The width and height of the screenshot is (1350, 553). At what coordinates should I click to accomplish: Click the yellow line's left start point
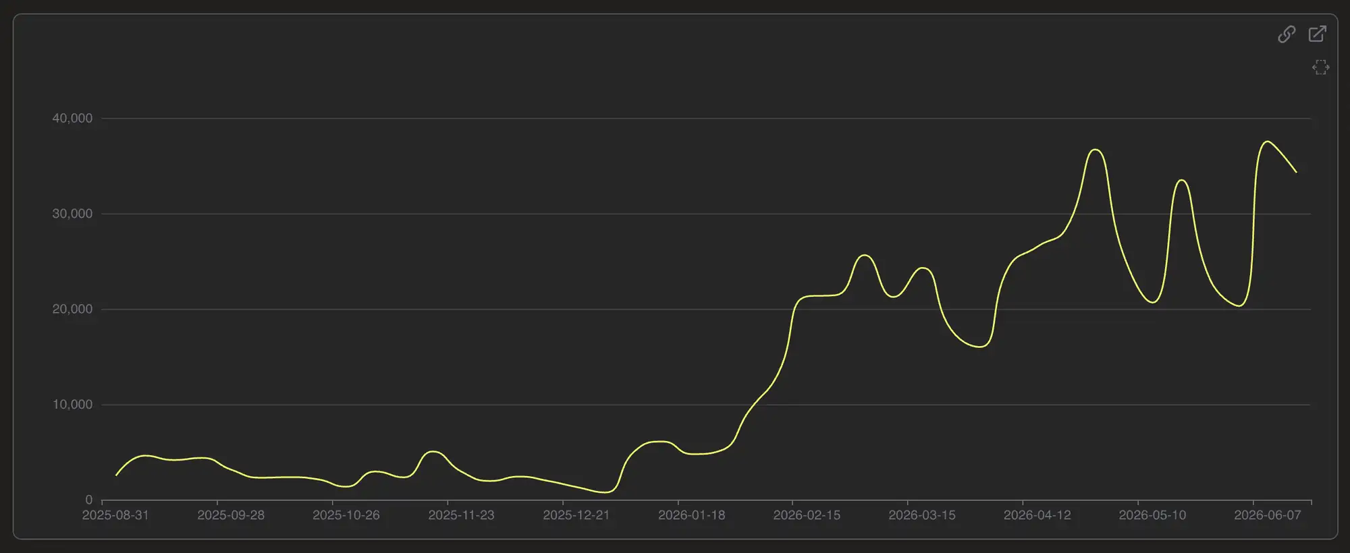[116, 475]
